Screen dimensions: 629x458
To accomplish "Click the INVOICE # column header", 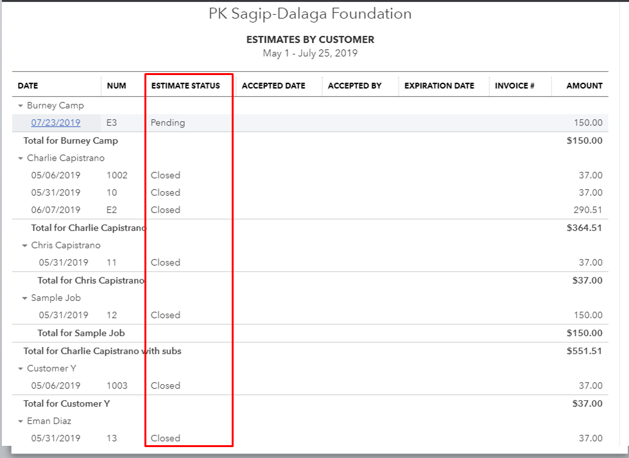I will [514, 86].
